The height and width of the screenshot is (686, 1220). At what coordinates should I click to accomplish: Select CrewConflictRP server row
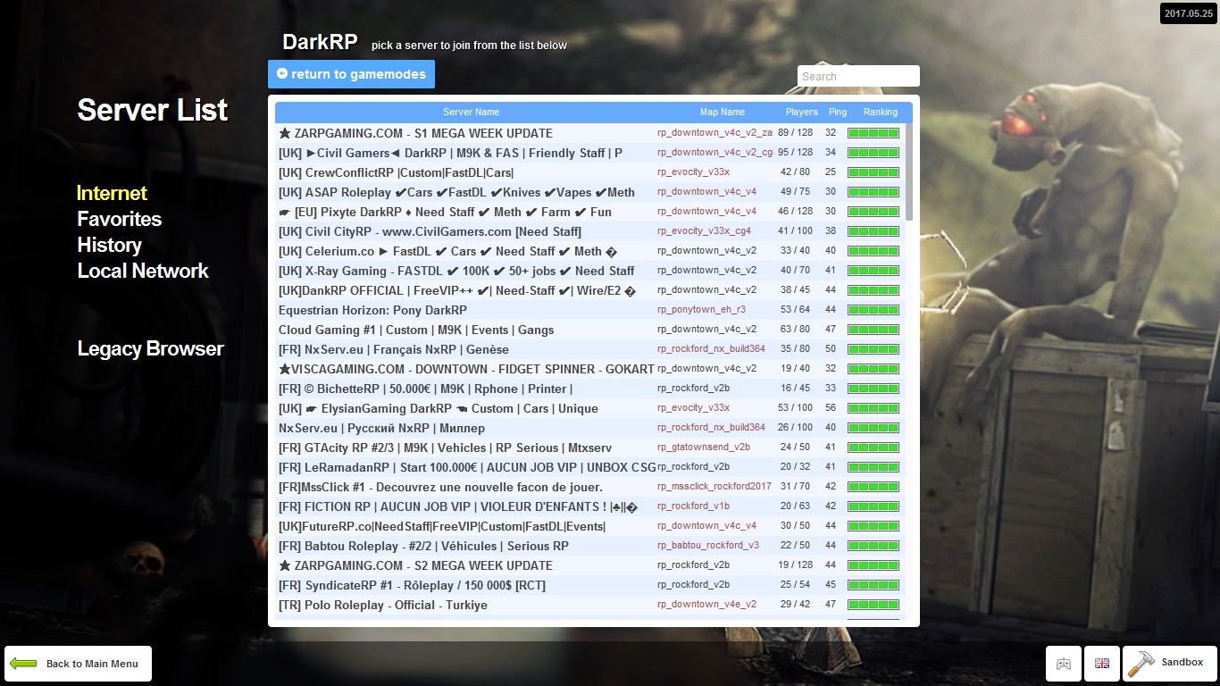pos(589,172)
